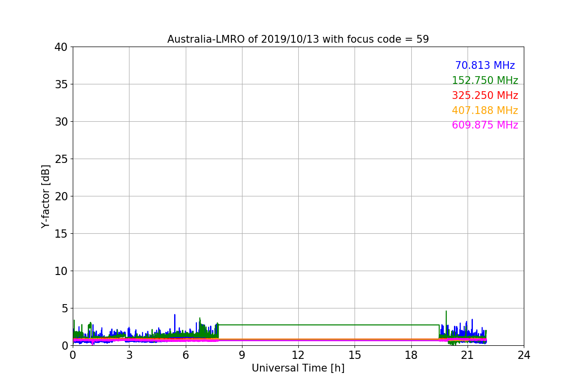
Task: Click the x-axis tick label 3
Action: 129,355
